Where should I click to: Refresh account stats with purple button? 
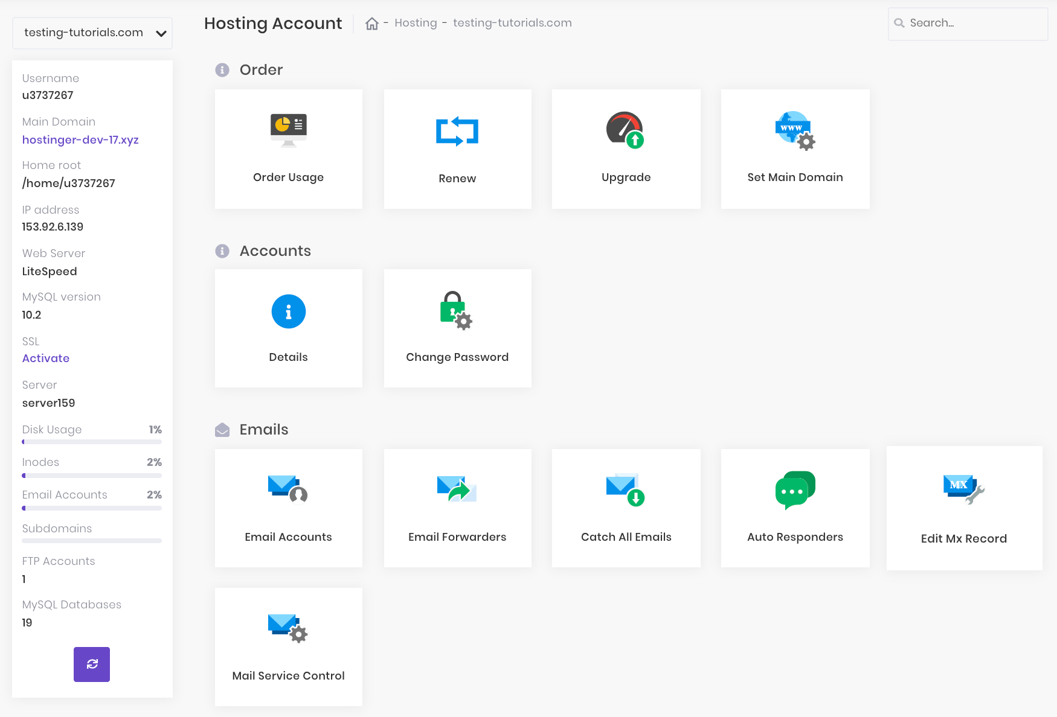coord(92,664)
